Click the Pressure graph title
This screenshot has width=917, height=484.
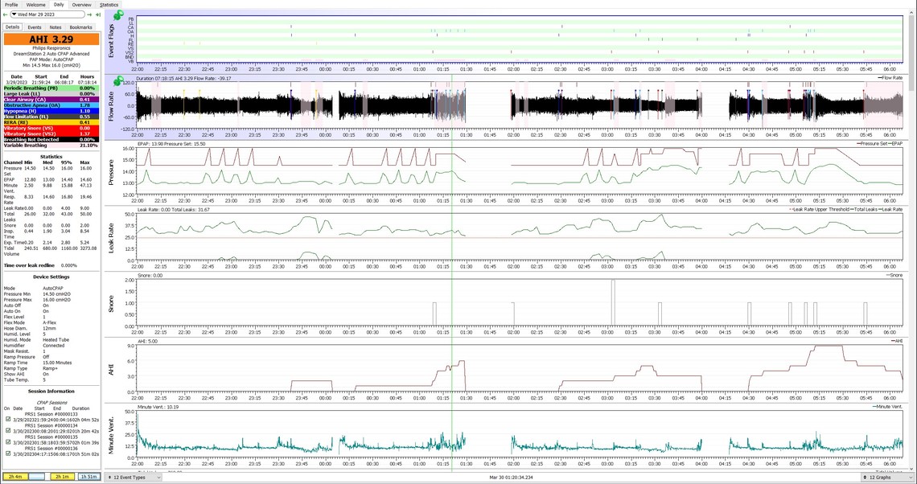pyautogui.click(x=111, y=172)
